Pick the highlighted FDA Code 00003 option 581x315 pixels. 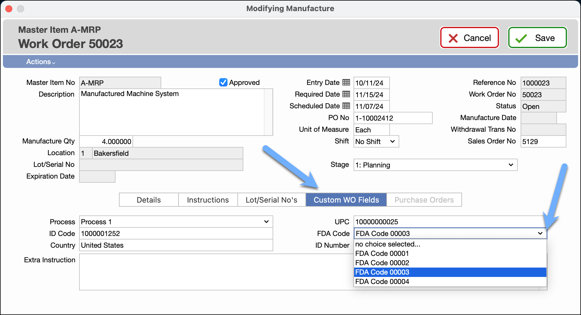(x=450, y=272)
